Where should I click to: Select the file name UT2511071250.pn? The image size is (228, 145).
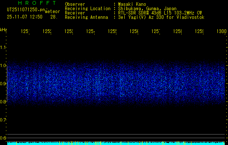point(26,9)
